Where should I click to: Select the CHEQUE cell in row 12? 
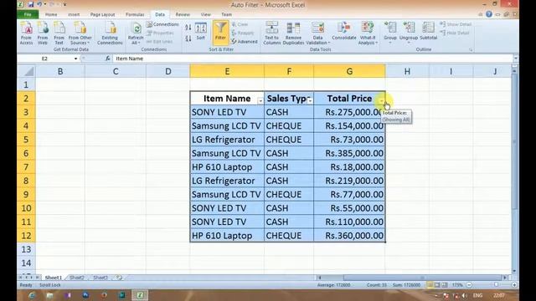click(289, 236)
